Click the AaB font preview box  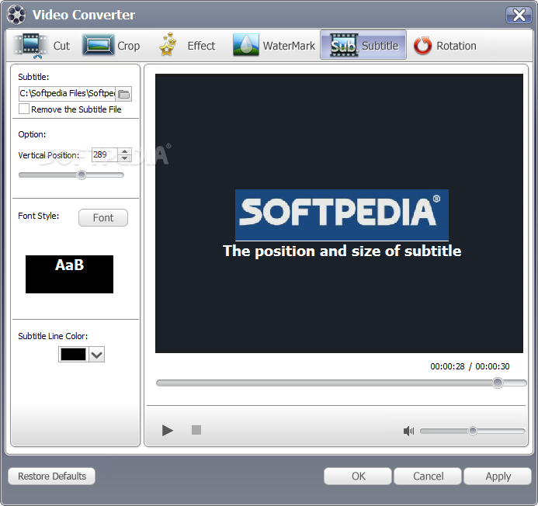tap(69, 274)
